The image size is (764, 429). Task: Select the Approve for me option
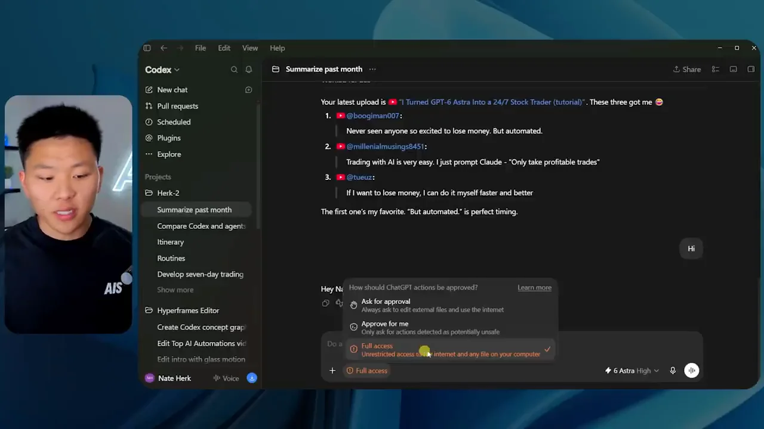451,328
